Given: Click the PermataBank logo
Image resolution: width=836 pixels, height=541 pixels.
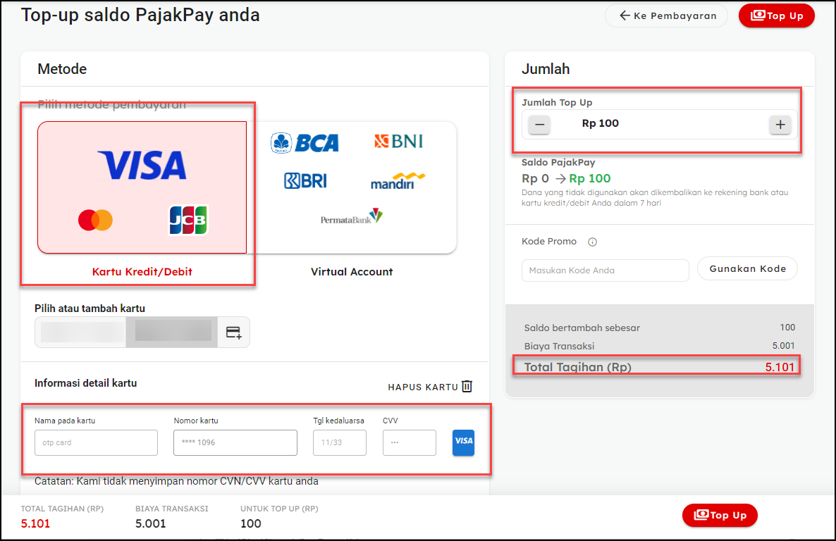Looking at the screenshot, I should pyautogui.click(x=351, y=216).
